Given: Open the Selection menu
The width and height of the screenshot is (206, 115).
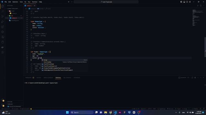Looking at the screenshot, I should (15, 2).
